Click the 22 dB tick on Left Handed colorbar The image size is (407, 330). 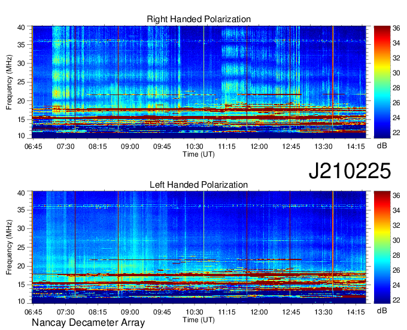click(x=396, y=300)
